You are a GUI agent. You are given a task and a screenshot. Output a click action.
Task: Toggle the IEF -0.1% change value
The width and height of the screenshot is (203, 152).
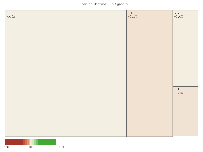(132, 16)
